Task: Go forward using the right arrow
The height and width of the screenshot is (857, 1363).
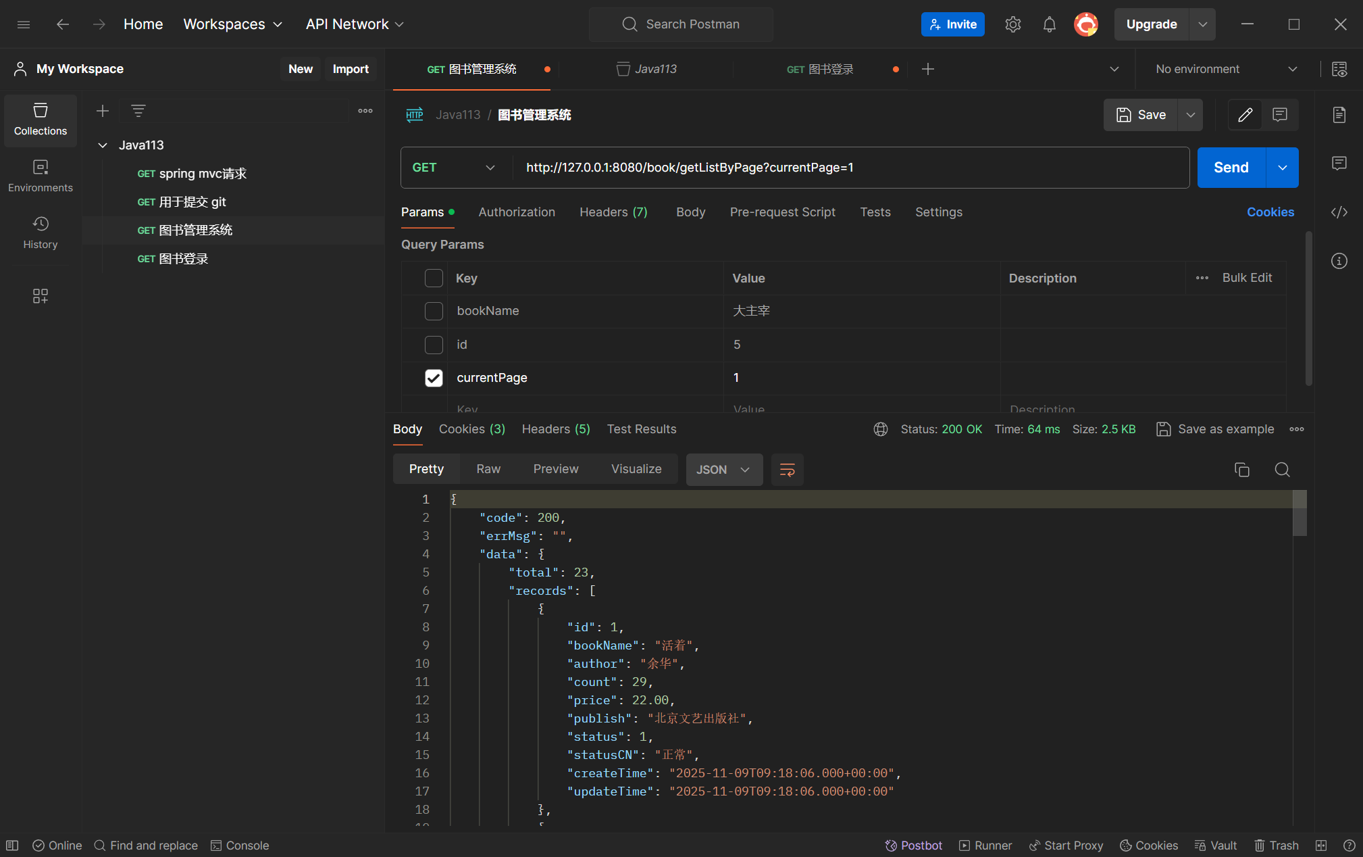Action: [99, 24]
